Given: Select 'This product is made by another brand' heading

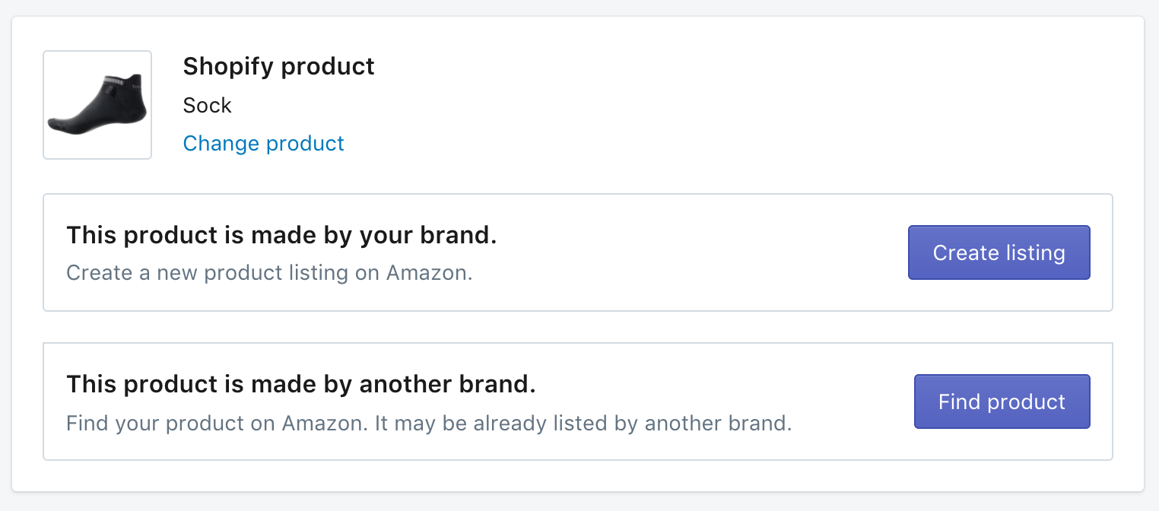Looking at the screenshot, I should [301, 384].
